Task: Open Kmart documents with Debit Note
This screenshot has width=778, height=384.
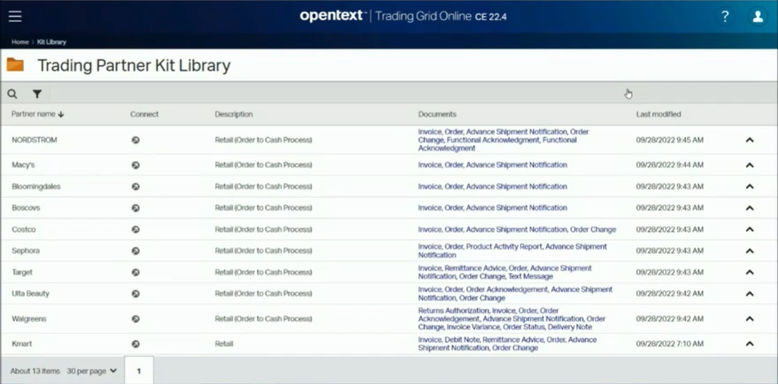Action: tap(508, 344)
